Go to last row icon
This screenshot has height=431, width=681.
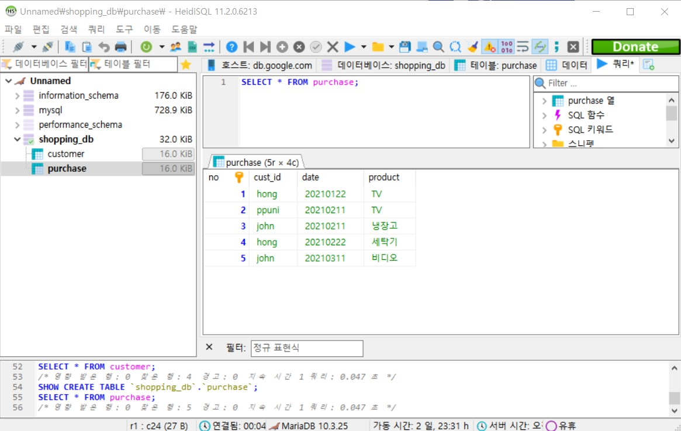tap(265, 47)
